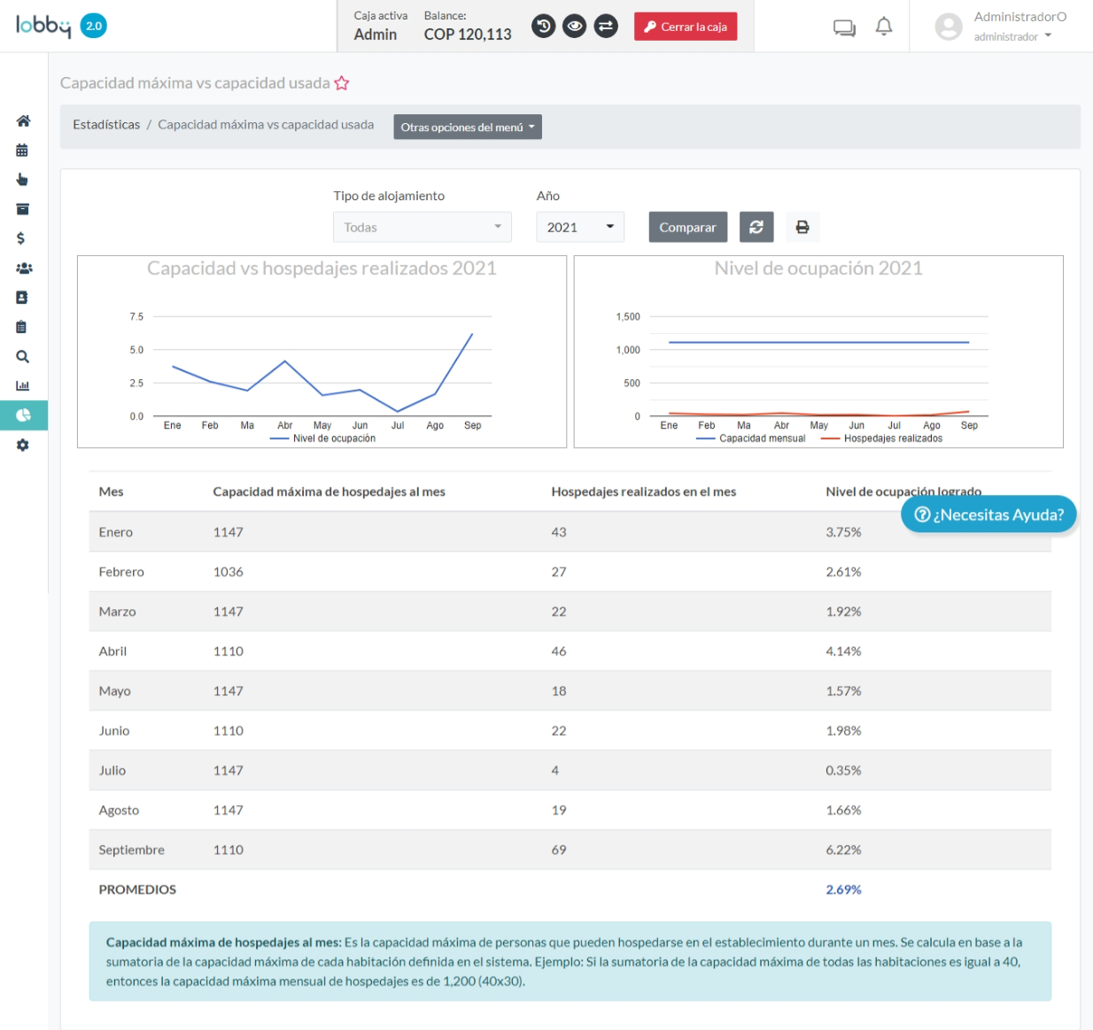This screenshot has height=1030, width=1093.
Task: Click the lobby 2.0 logo
Action: coord(61,26)
